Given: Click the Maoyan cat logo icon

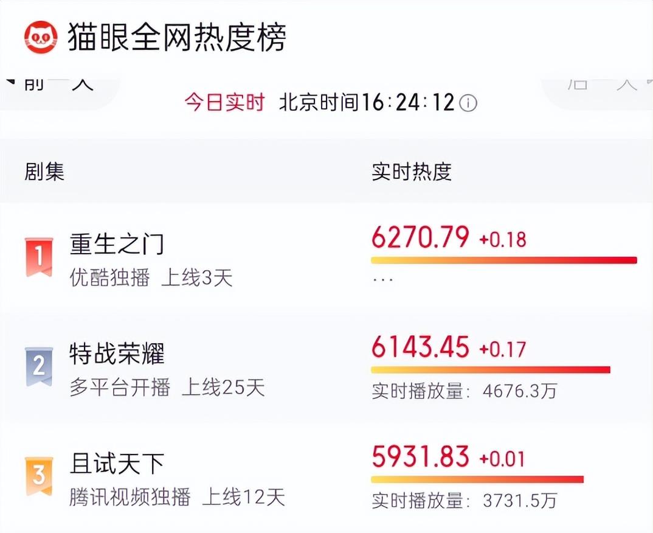Looking at the screenshot, I should (x=40, y=38).
